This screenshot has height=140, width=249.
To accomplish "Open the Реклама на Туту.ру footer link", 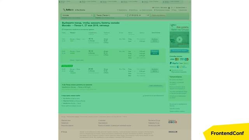I will click(x=154, y=121).
